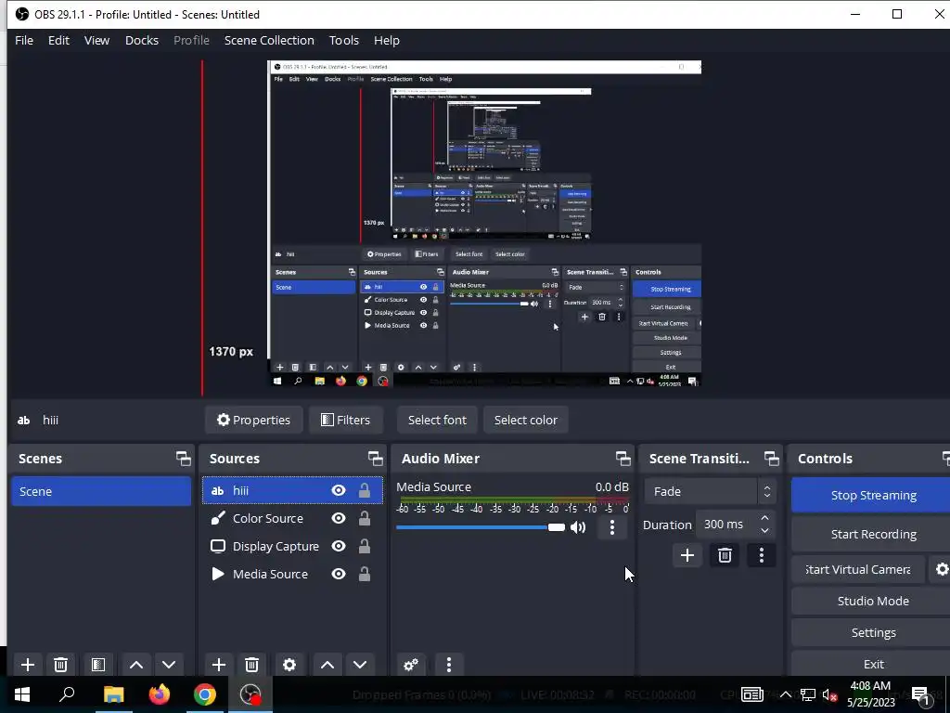The width and height of the screenshot is (950, 713).
Task: Click the transition Duration value field
Action: tap(725, 525)
